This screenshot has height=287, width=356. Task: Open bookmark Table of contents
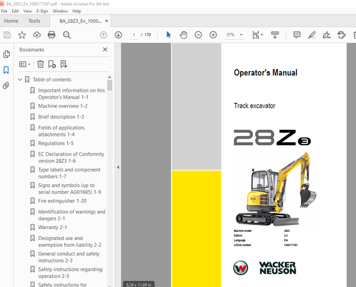tap(52, 80)
